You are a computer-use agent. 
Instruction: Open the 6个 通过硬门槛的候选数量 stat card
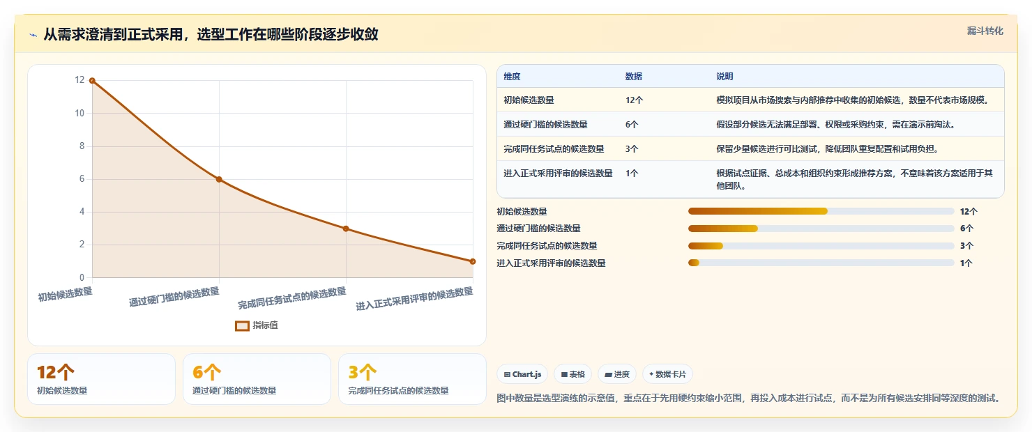tap(257, 379)
